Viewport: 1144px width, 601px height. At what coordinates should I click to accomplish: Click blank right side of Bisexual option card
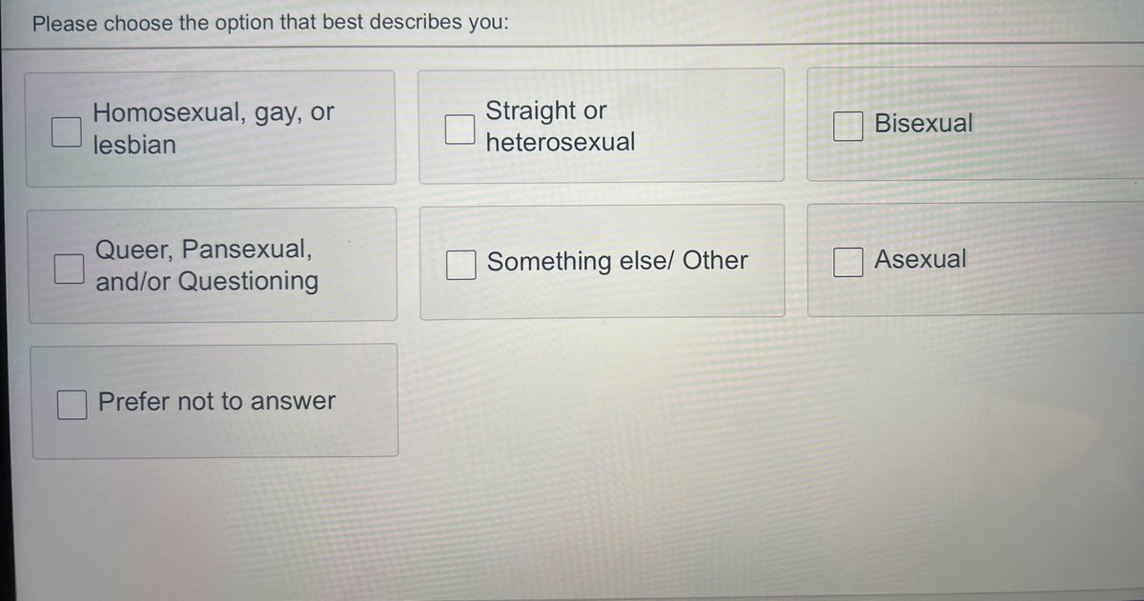[1058, 124]
